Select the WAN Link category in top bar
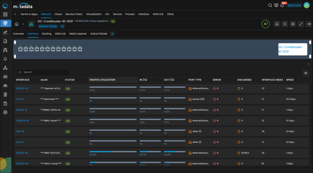Image resolution: width=313 pixels, height=173 pixels. pyautogui.click(x=158, y=14)
